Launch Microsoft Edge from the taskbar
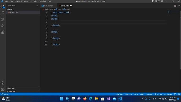This screenshot has width=181, height=102. click(x=91, y=99)
